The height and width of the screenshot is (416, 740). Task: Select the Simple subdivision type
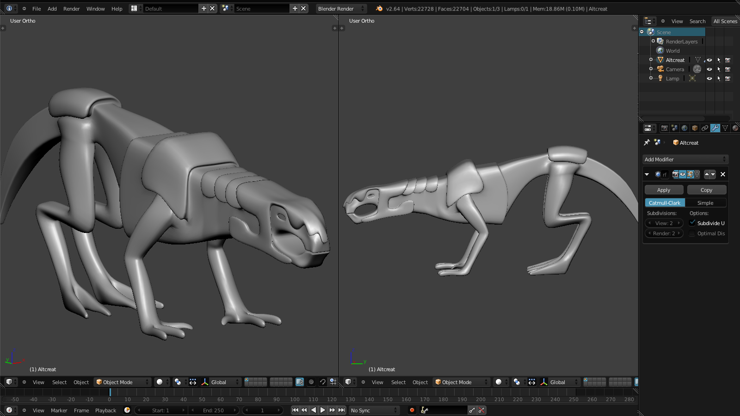click(x=705, y=203)
